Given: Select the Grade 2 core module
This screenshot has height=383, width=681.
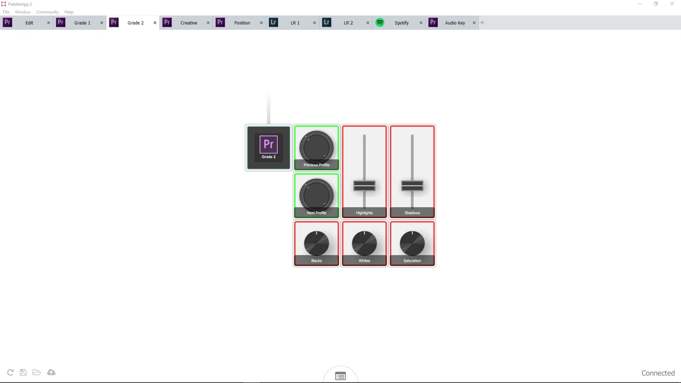Looking at the screenshot, I should click(268, 148).
